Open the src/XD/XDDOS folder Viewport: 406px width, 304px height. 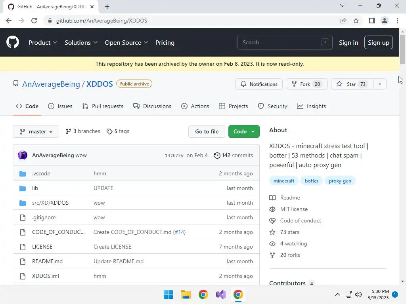[50, 203]
